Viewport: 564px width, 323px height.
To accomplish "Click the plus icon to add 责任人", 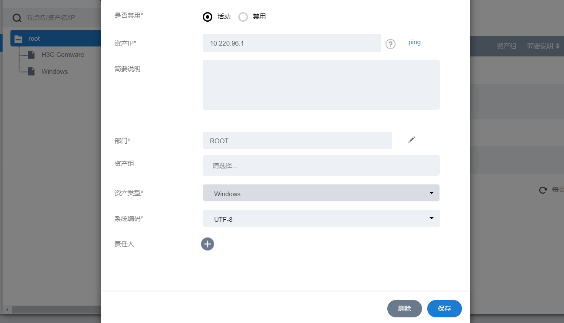I will (208, 244).
